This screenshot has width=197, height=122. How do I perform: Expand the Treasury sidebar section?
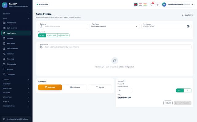point(16,93)
